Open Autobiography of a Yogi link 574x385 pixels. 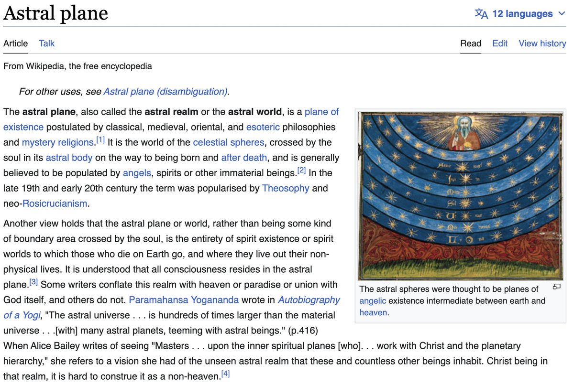coord(309,300)
